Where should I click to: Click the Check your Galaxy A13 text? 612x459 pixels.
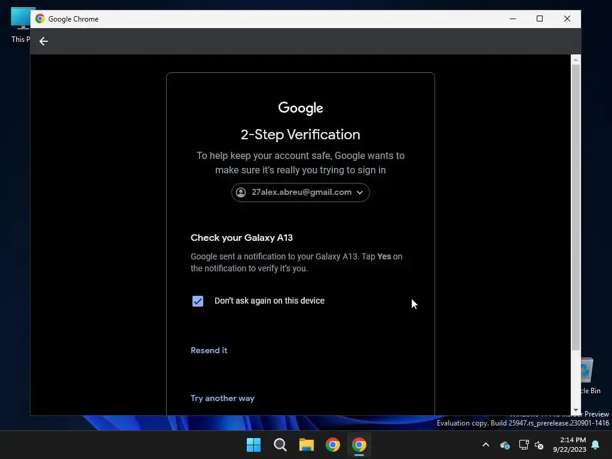pos(241,238)
